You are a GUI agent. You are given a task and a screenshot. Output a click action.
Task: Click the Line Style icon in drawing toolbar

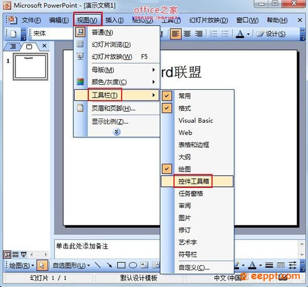pyautogui.click(x=269, y=265)
